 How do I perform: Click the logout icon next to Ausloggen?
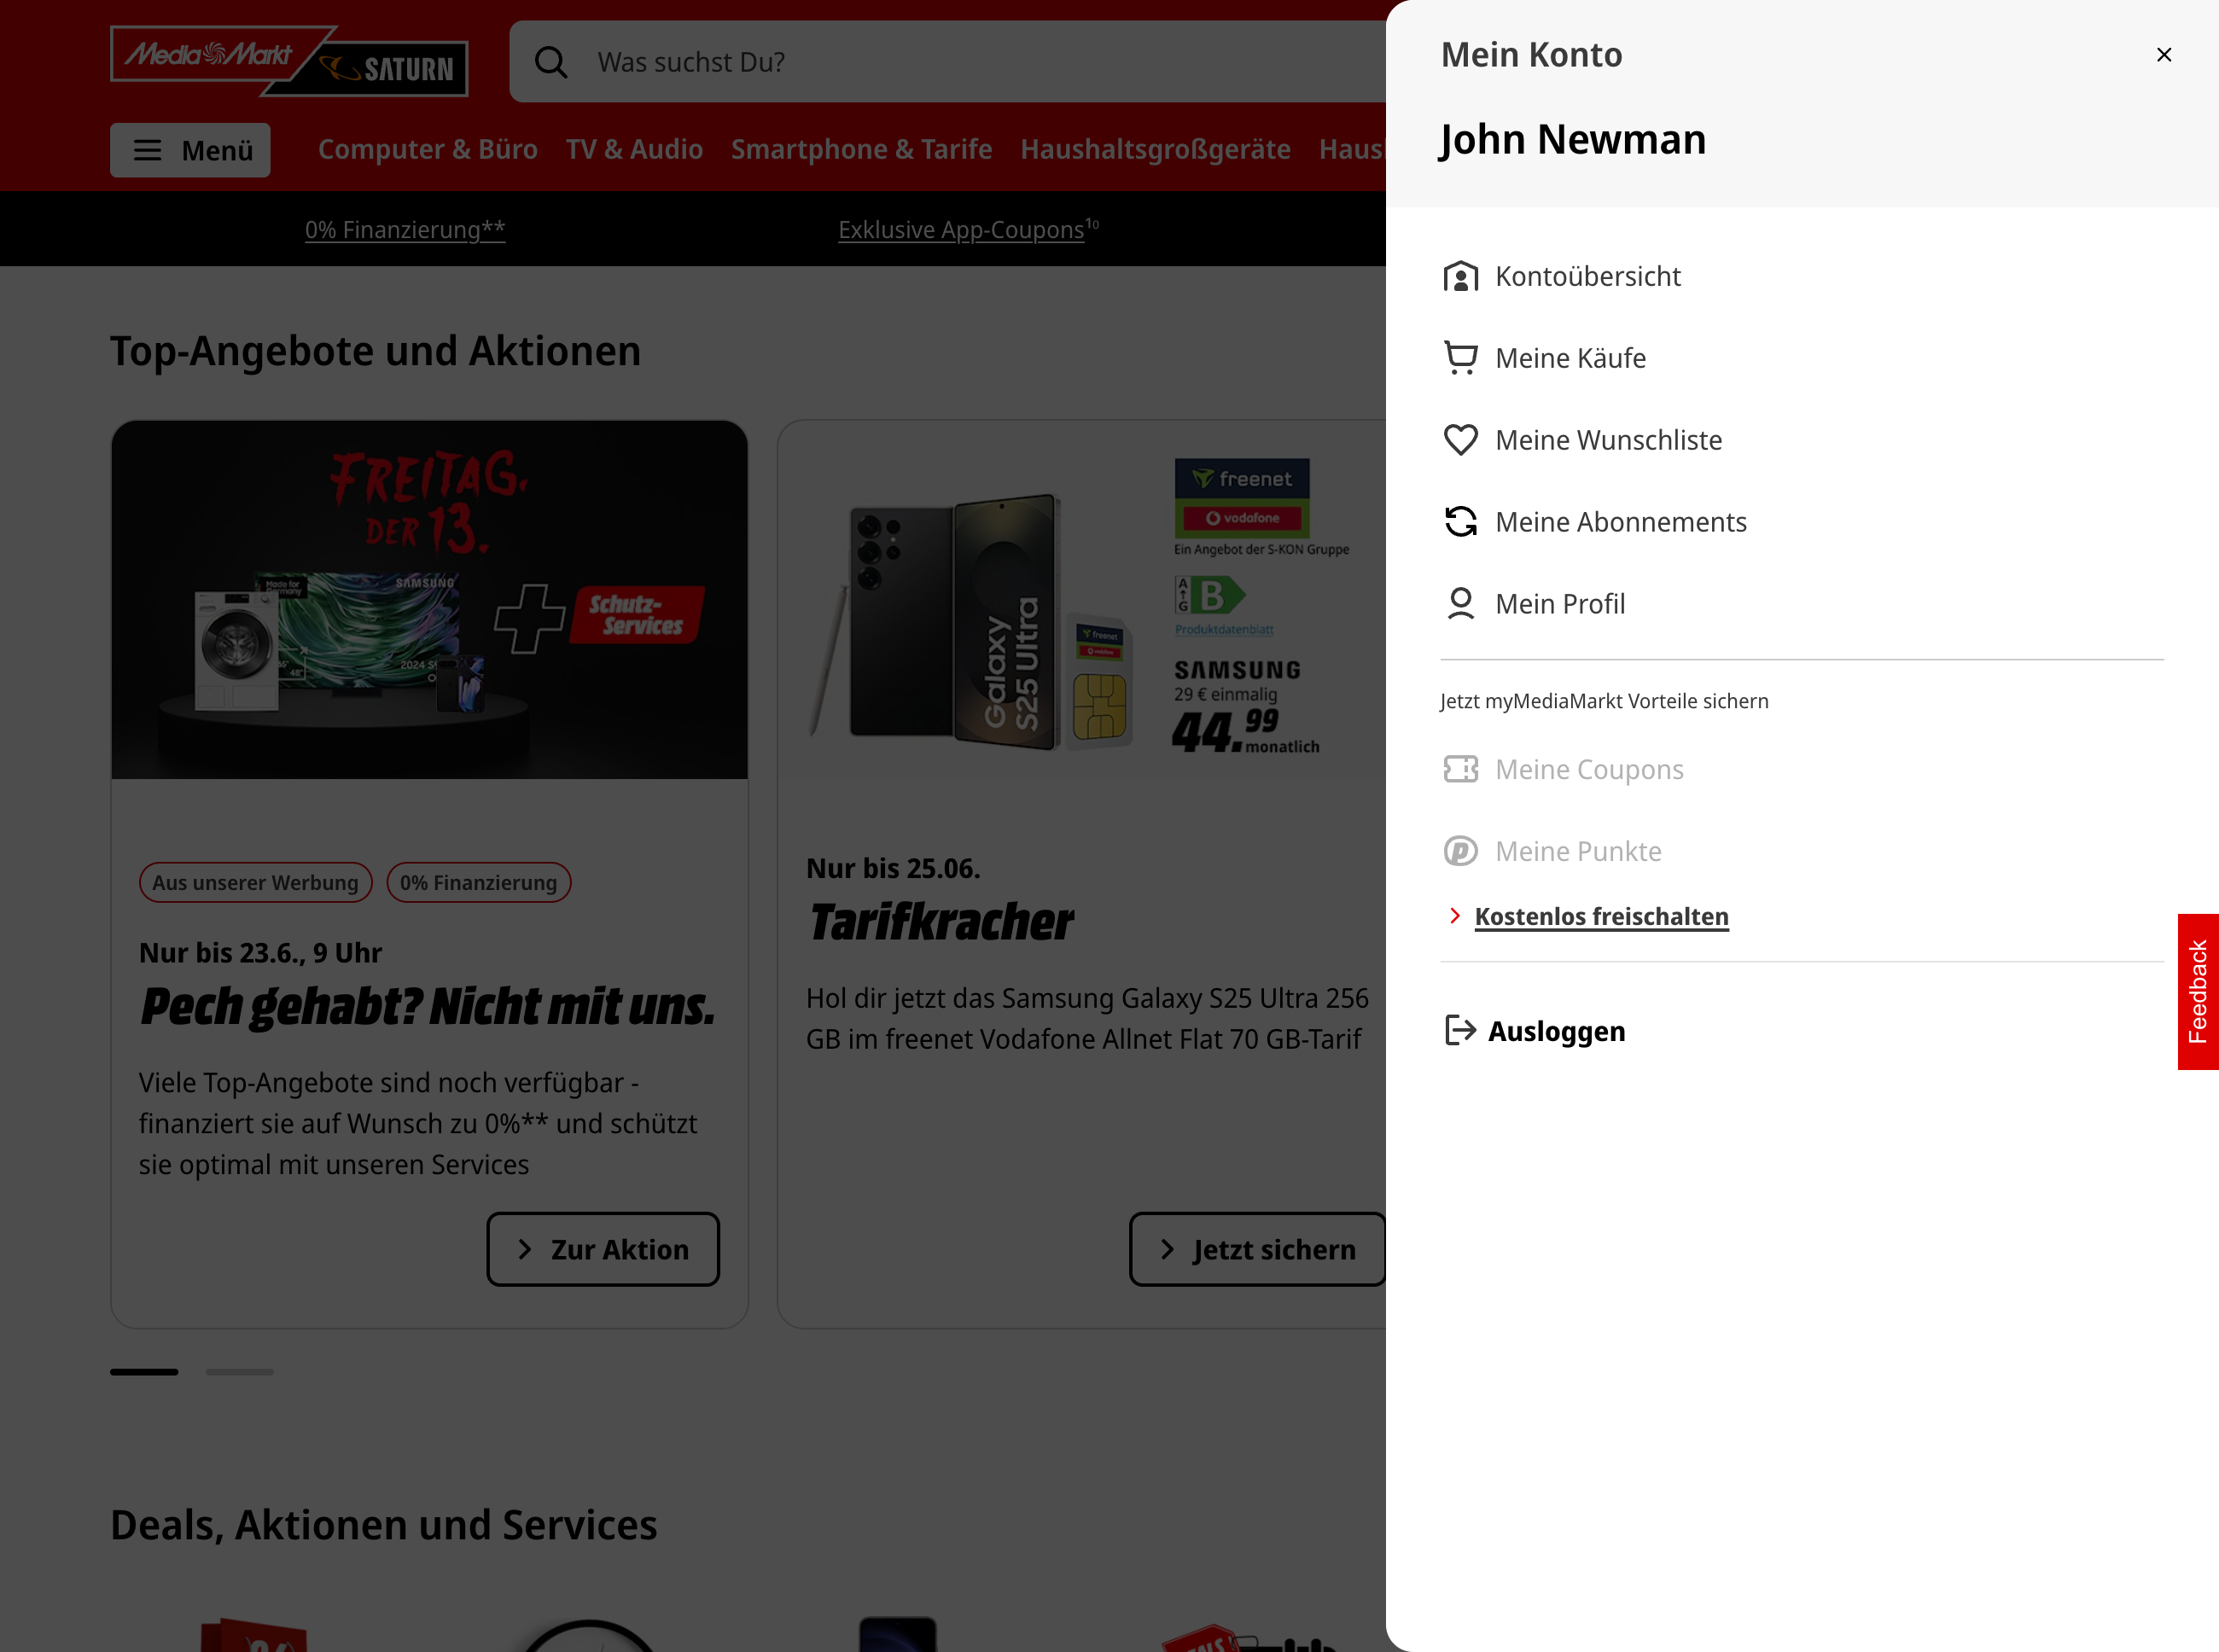click(x=1460, y=1030)
